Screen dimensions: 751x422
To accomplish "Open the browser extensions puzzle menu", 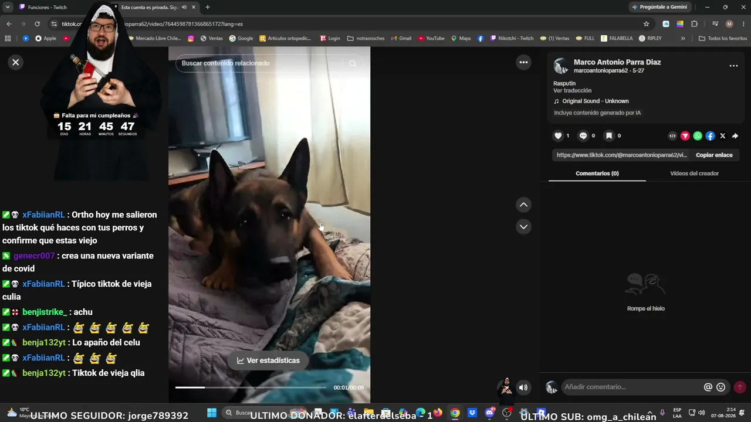I will (x=695, y=24).
